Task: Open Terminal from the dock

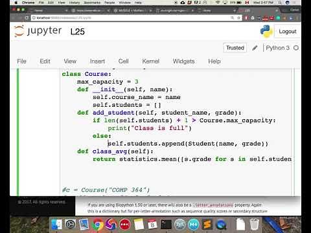Action: (166, 225)
